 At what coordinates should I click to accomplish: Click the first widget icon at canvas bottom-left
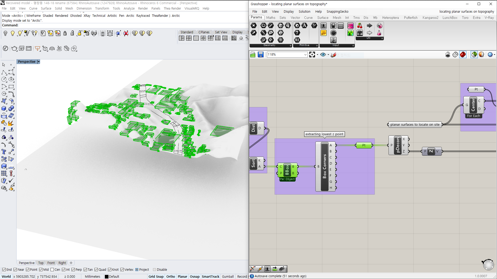pyautogui.click(x=253, y=269)
